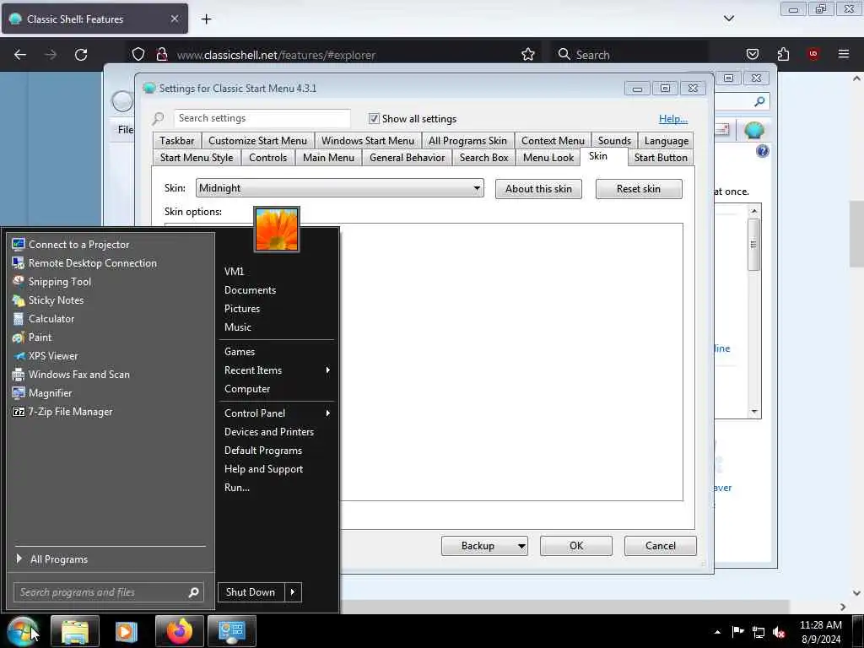Viewport: 864px width, 648px height.
Task: Go back in Firefox browser
Action: (20, 55)
